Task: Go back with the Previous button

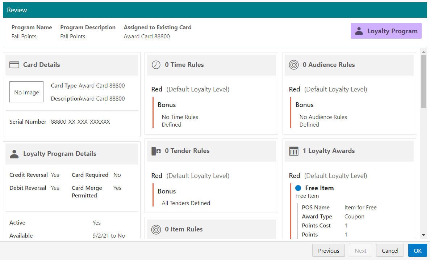Action: click(329, 251)
